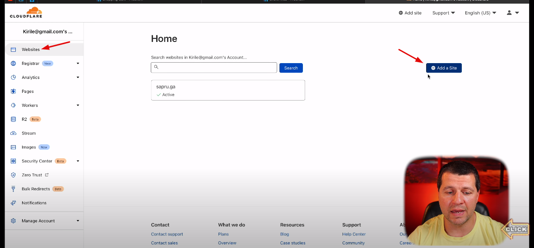Click the Workers diamond icon
This screenshot has height=248, width=534.
[13, 106]
